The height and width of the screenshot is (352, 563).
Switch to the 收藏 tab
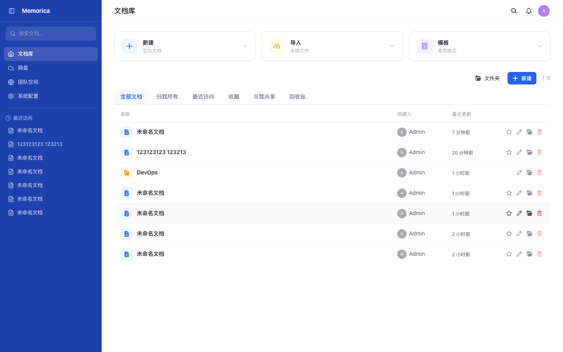point(234,97)
